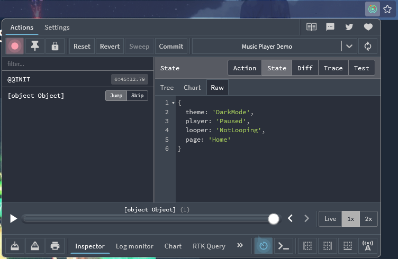Dock to bottom with the grid icon

click(x=348, y=246)
